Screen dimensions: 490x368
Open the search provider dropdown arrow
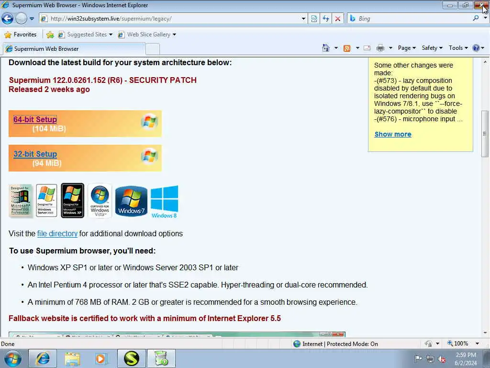[485, 18]
